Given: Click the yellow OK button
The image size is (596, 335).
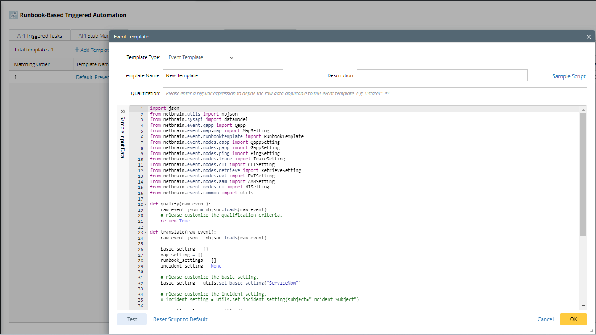Looking at the screenshot, I should [x=573, y=319].
